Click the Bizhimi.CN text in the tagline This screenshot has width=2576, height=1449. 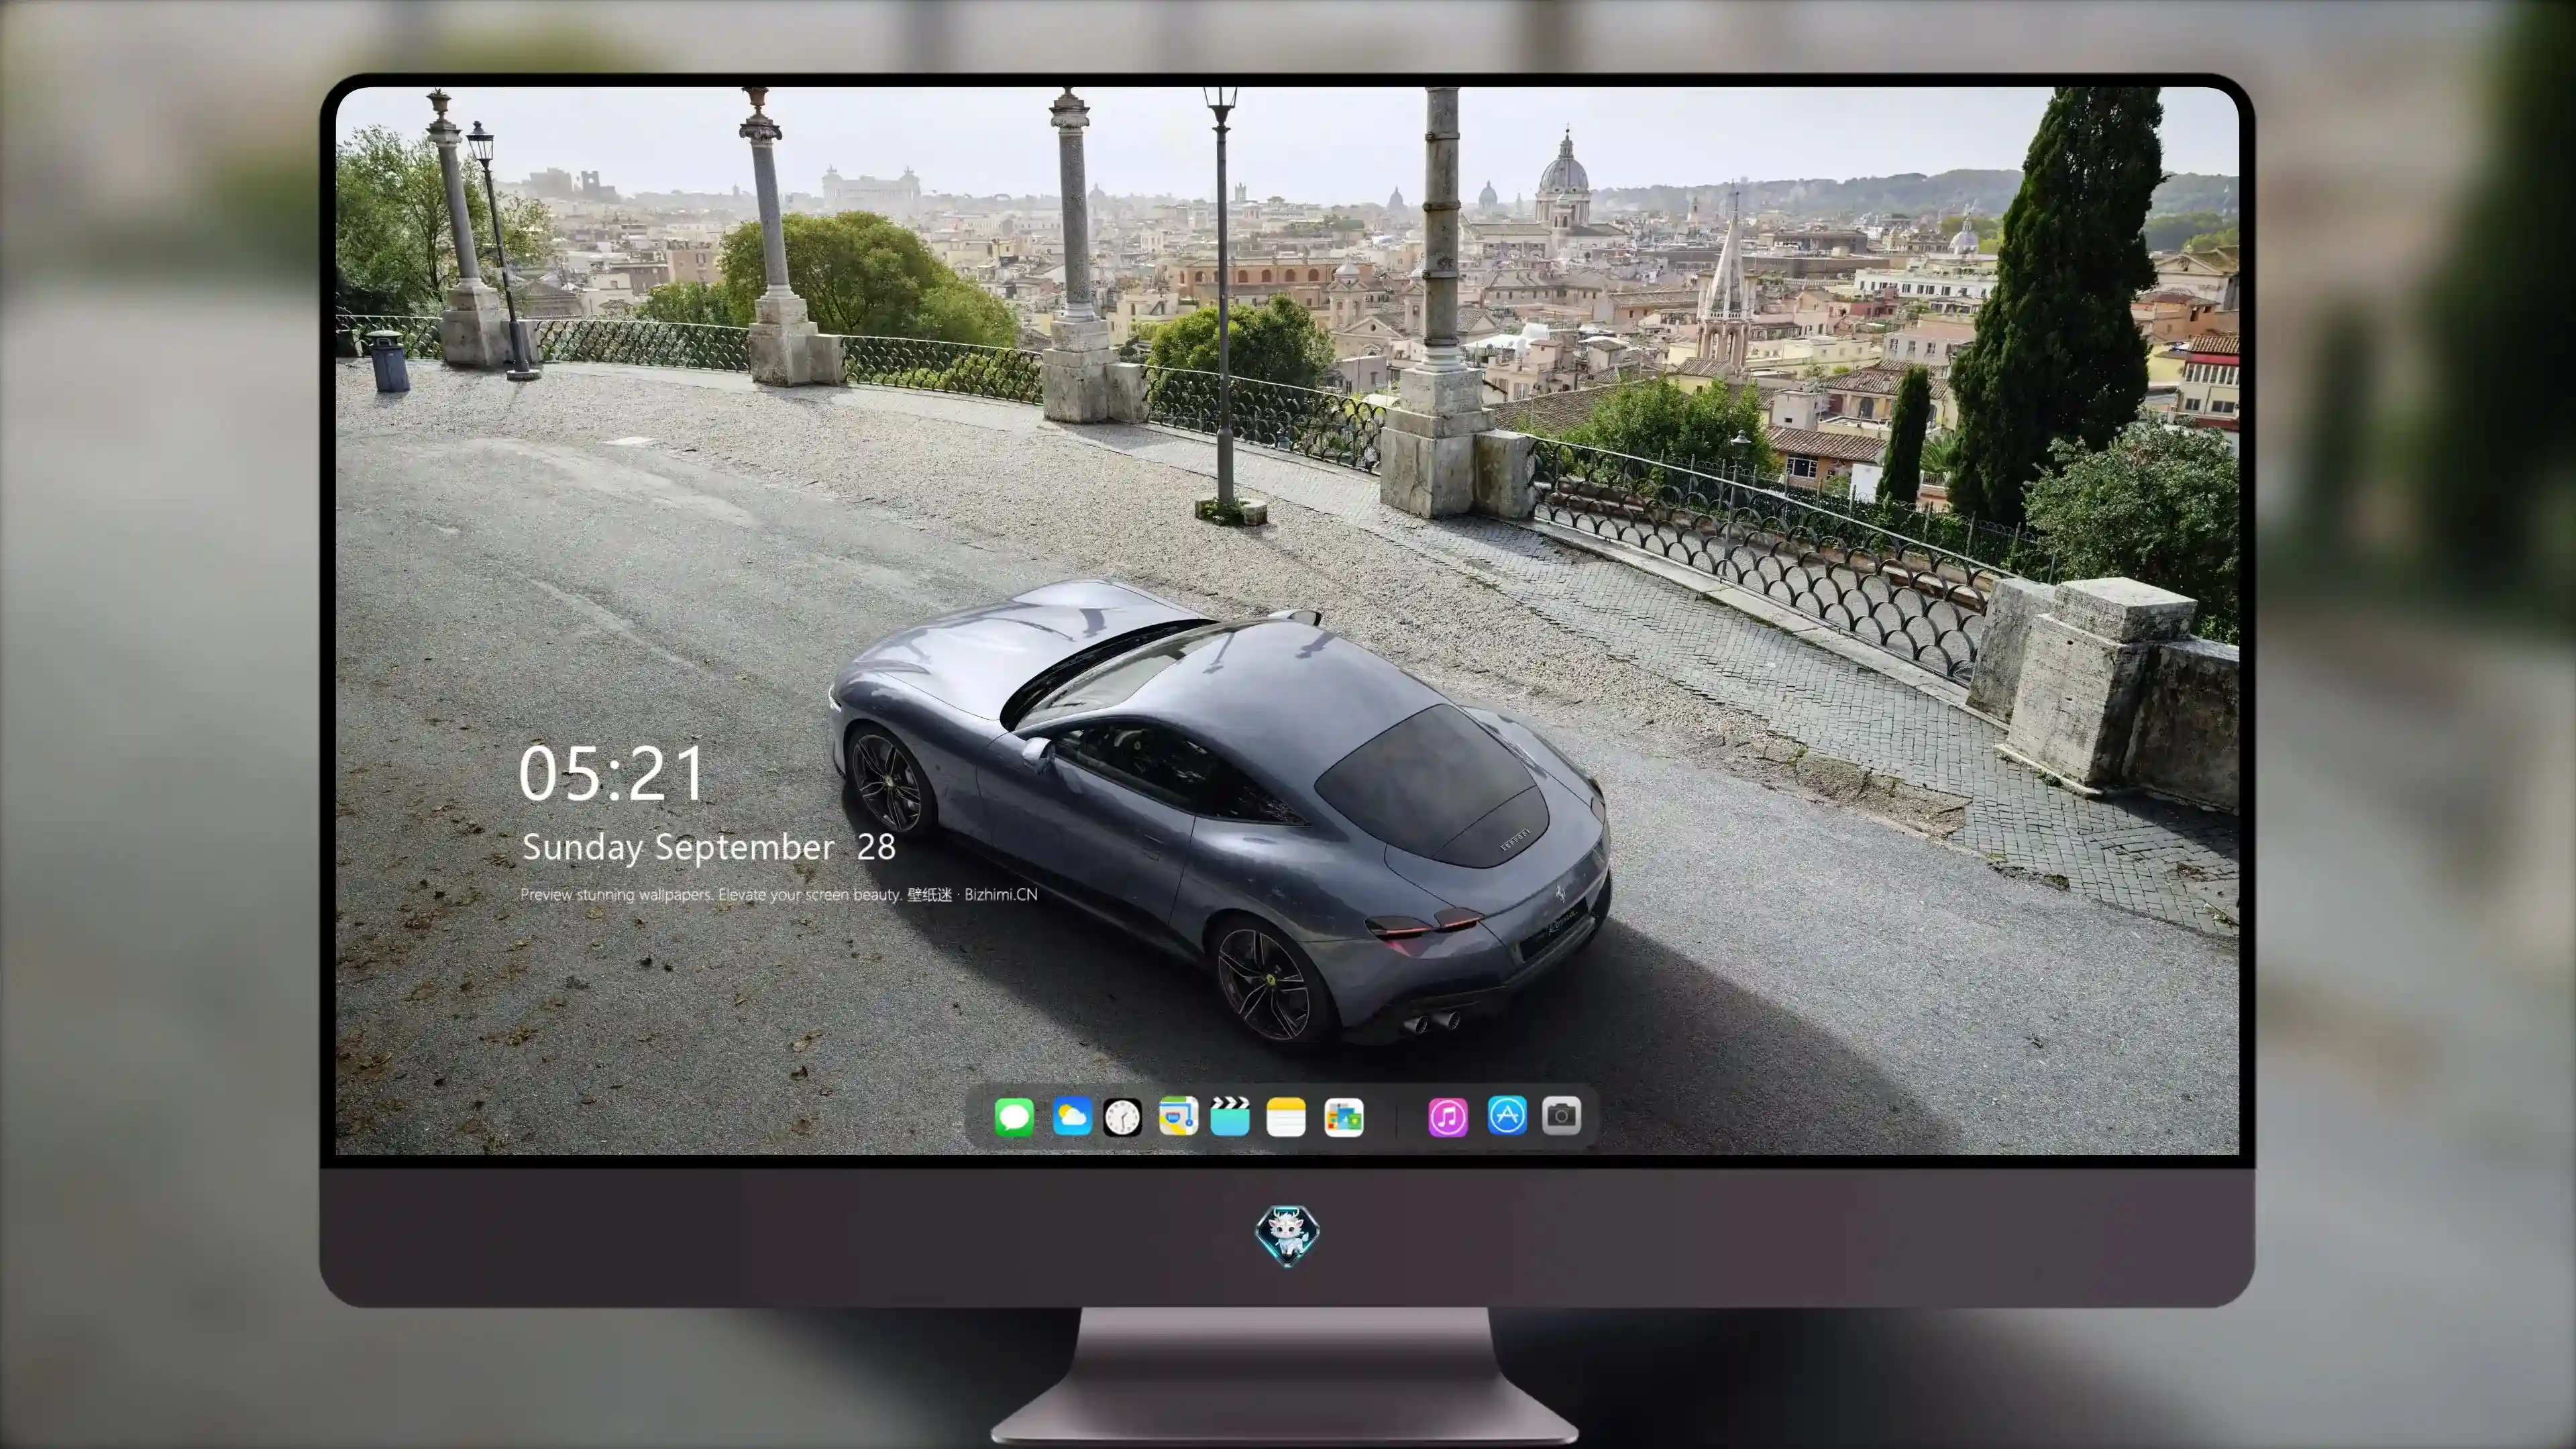click(x=1001, y=894)
